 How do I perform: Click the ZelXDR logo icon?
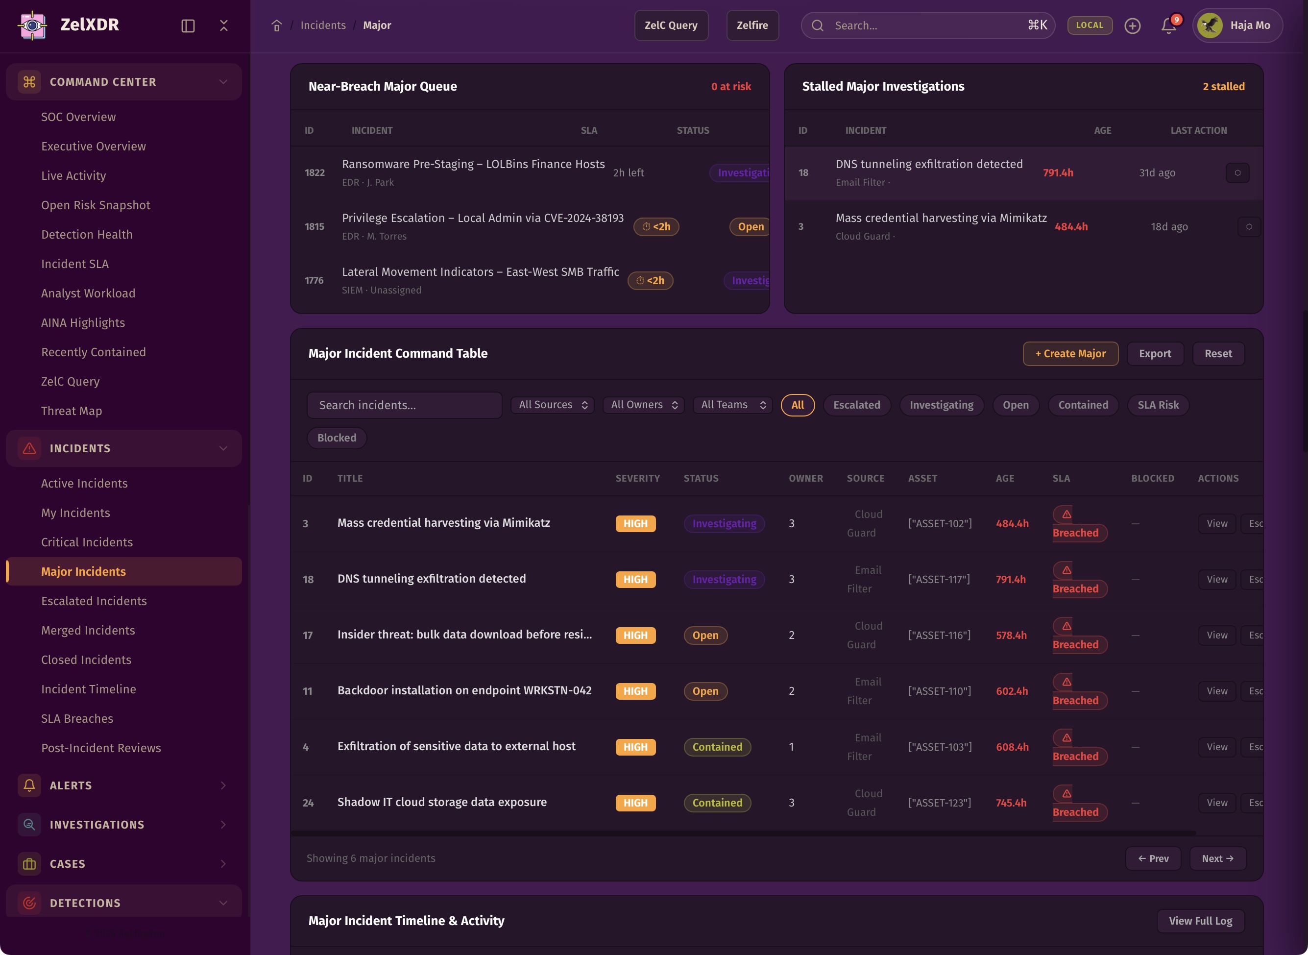point(32,25)
